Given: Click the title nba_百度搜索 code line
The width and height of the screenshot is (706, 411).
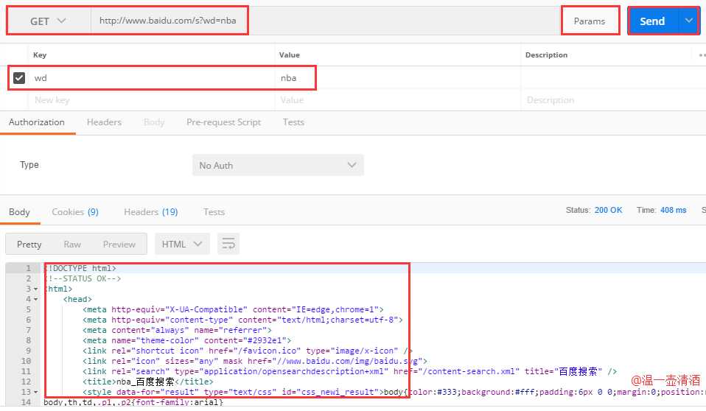Looking at the screenshot, I should (147, 382).
